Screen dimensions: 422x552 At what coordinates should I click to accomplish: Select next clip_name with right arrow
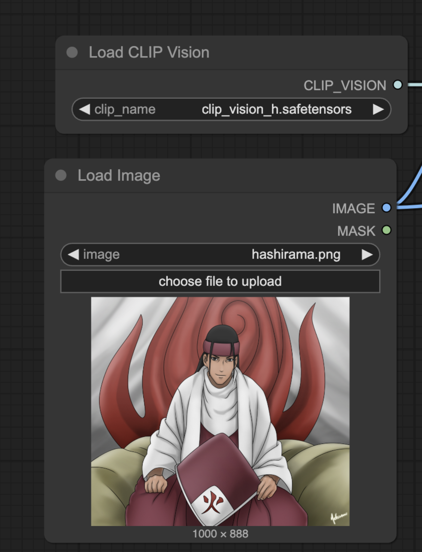coord(378,109)
